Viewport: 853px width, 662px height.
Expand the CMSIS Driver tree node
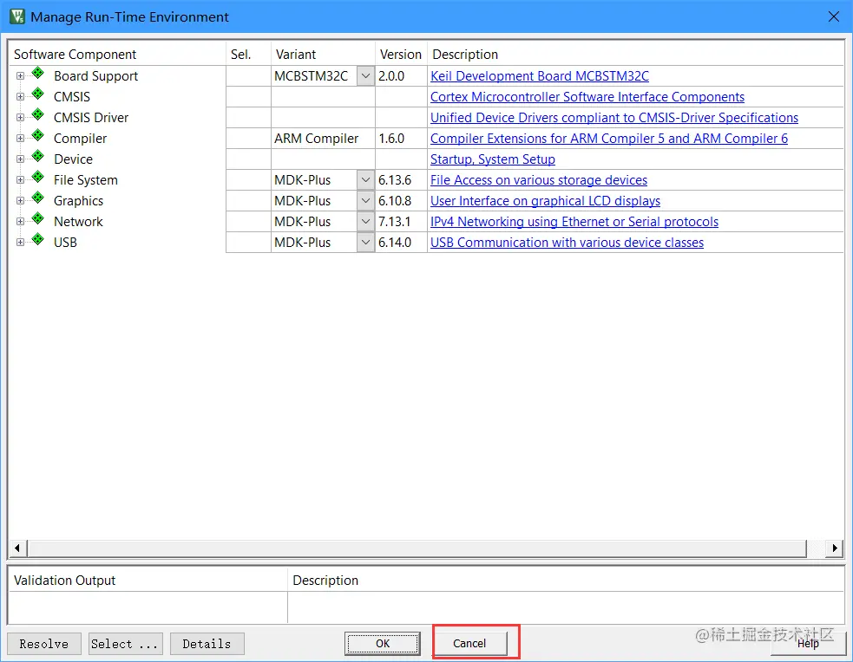click(20, 117)
